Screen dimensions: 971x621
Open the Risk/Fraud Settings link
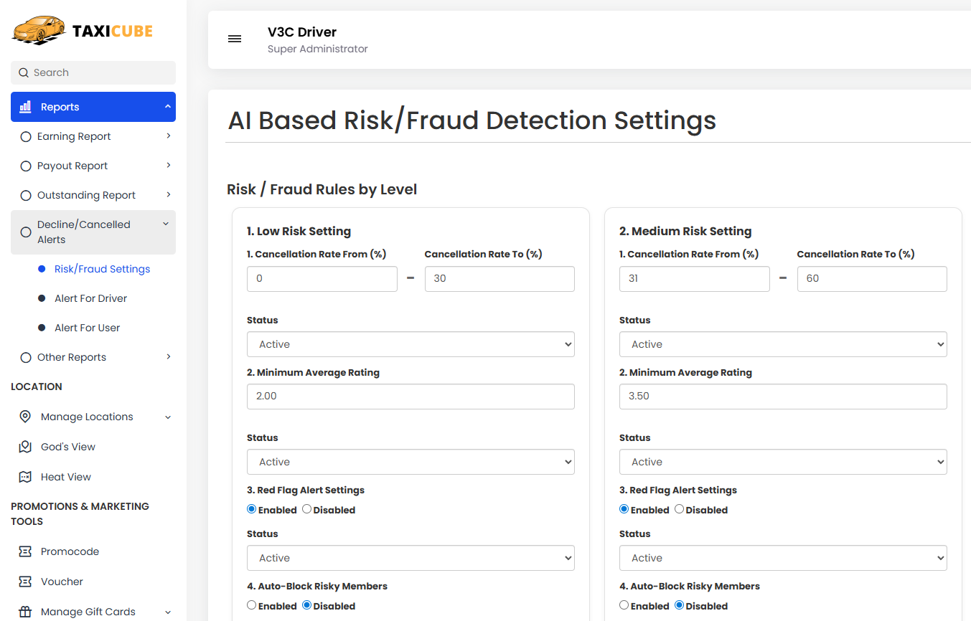tap(102, 269)
